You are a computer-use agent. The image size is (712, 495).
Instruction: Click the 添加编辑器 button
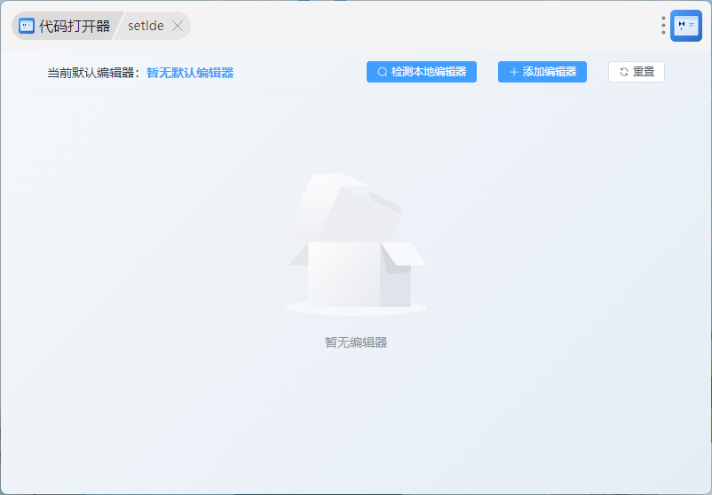pyautogui.click(x=542, y=72)
